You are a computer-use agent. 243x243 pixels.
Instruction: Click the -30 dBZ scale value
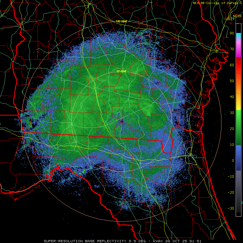click(x=231, y=208)
